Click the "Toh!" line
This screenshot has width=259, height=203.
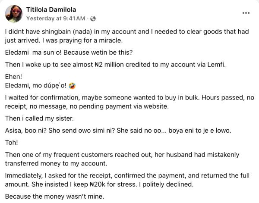coord(11,141)
